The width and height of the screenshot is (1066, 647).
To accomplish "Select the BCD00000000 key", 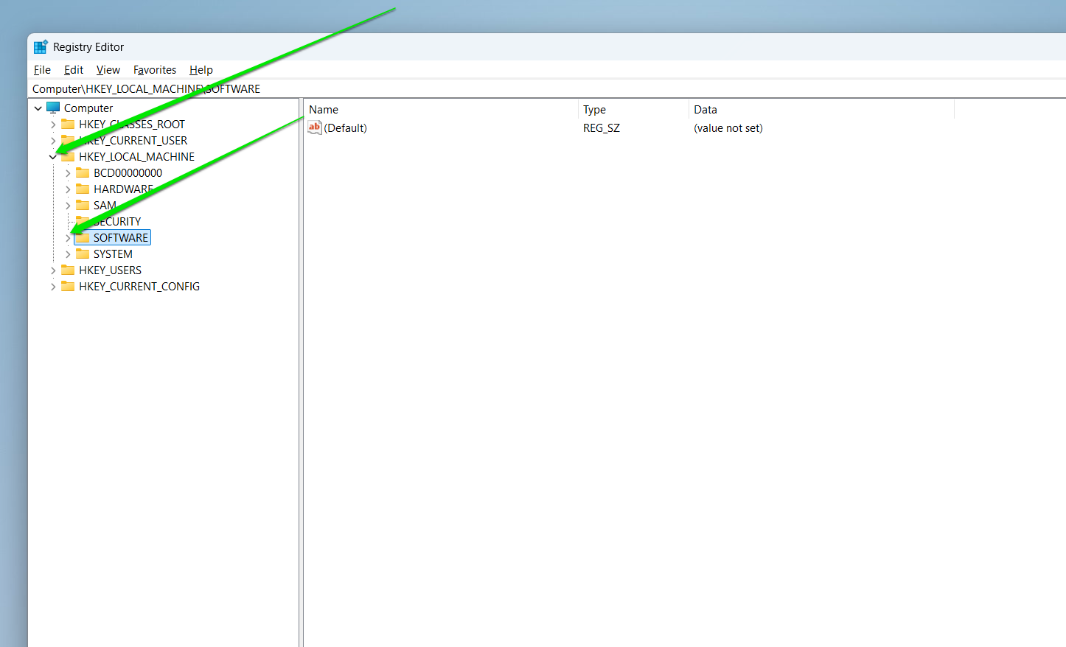I will tap(128, 172).
